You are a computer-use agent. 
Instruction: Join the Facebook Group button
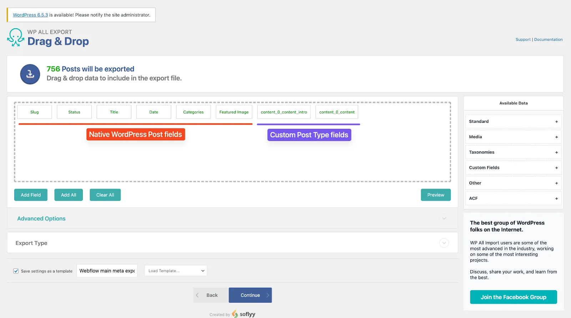[x=513, y=297]
